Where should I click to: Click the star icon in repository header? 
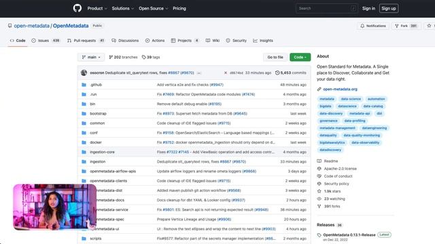click(x=429, y=26)
